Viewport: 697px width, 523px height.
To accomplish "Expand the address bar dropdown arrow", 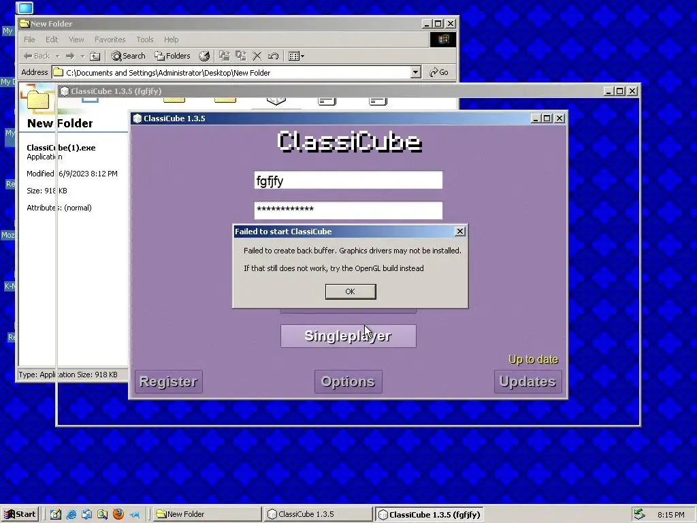I will click(x=416, y=72).
